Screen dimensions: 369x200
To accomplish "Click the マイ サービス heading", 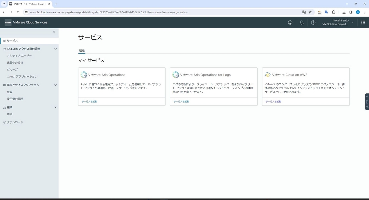I will pyautogui.click(x=91, y=60).
